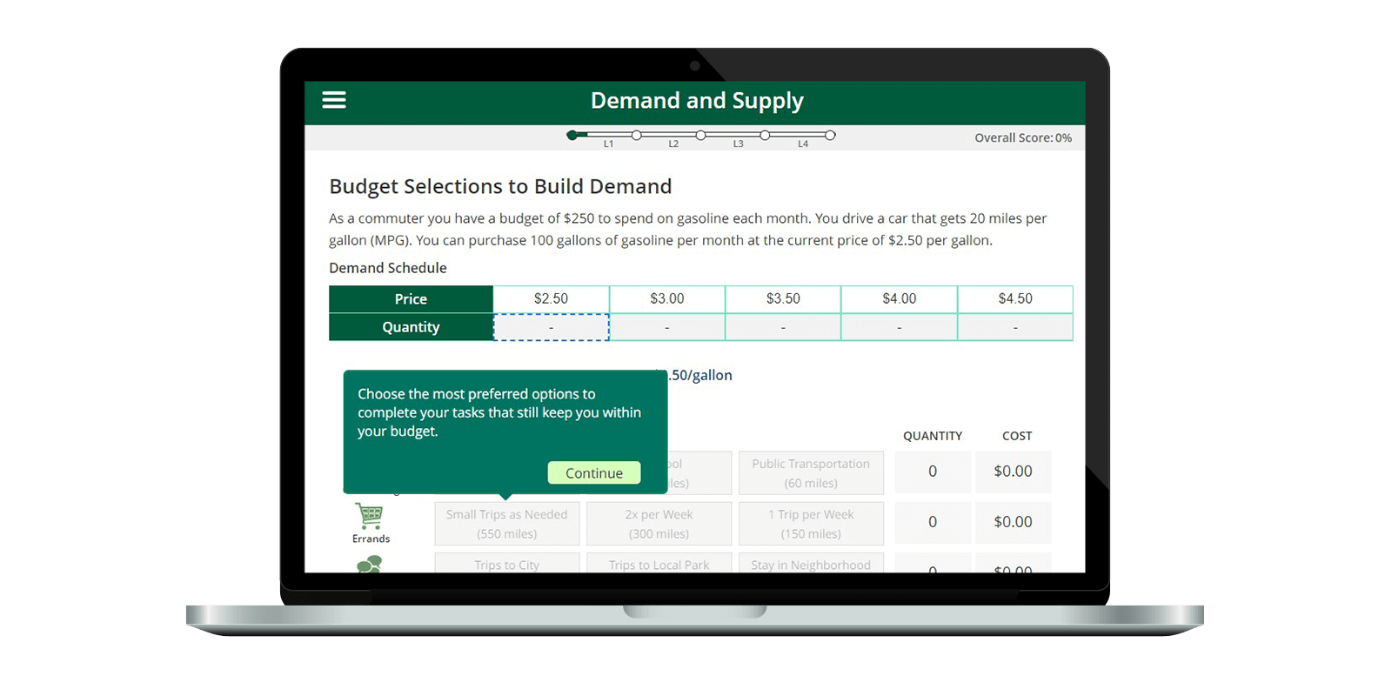Choose the Public Transportation (60 miles) option
The width and height of the screenshot is (1392, 696).
click(811, 472)
